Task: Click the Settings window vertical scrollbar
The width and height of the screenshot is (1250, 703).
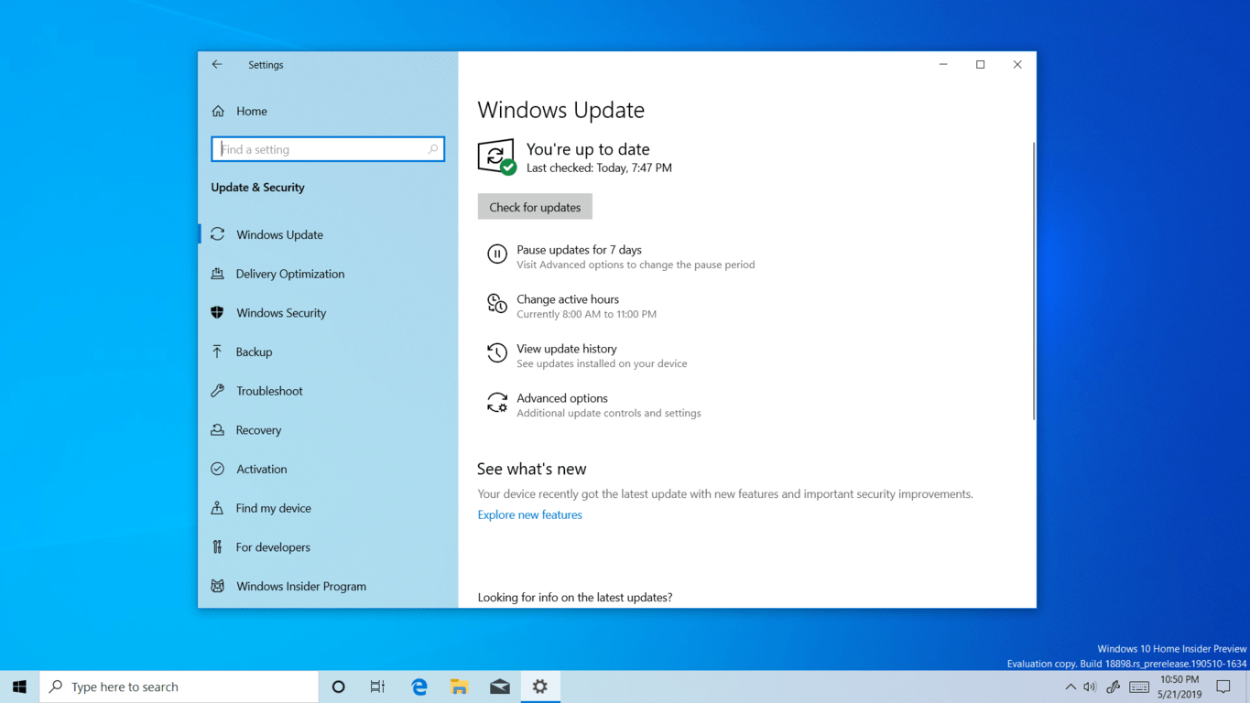Action: pyautogui.click(x=1033, y=281)
